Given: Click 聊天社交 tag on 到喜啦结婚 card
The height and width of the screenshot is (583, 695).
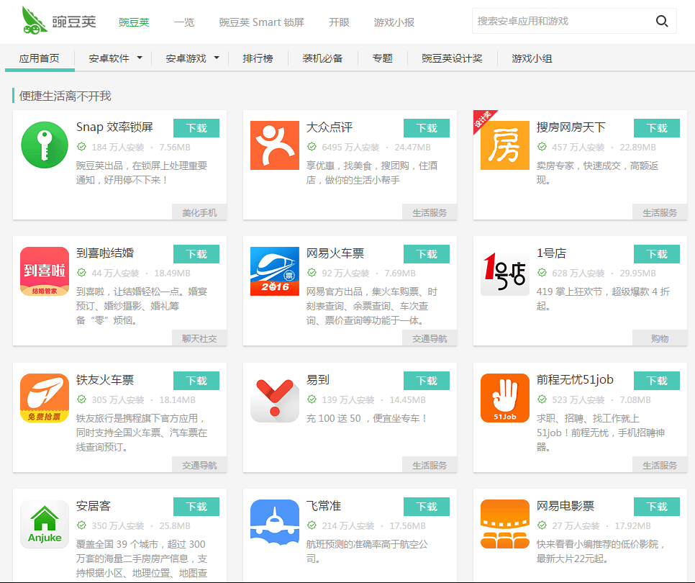Looking at the screenshot, I should (199, 338).
